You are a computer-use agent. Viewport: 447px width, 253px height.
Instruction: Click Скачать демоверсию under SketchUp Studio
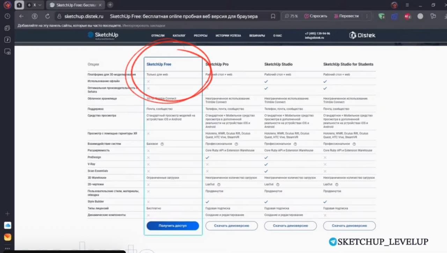pos(291,226)
